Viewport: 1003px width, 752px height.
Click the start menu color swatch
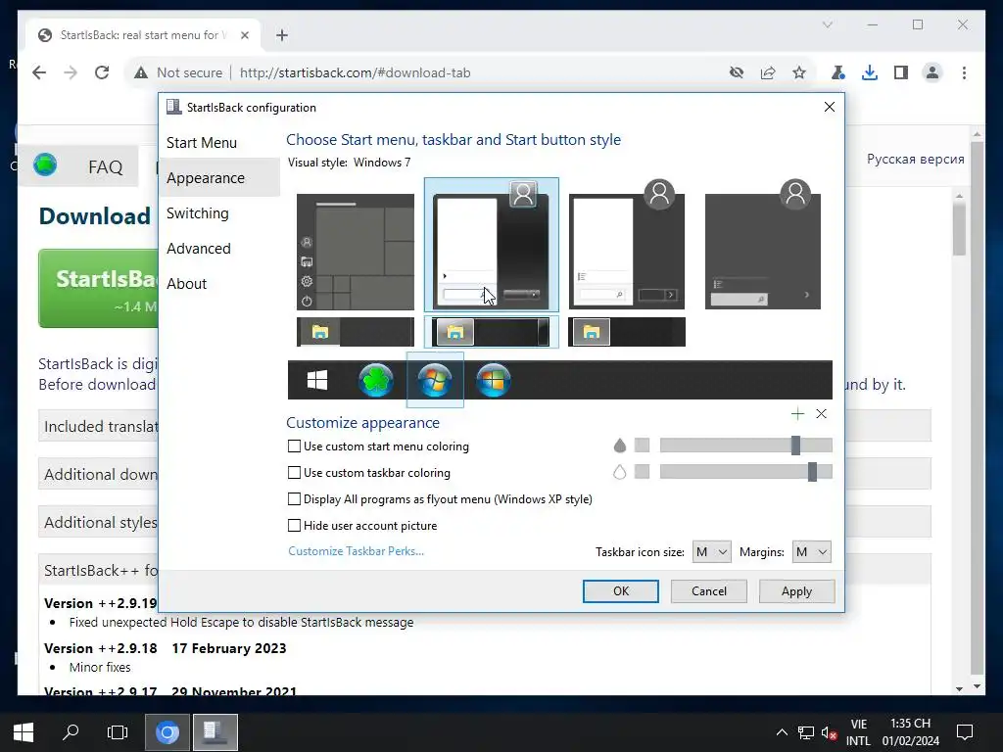(642, 446)
